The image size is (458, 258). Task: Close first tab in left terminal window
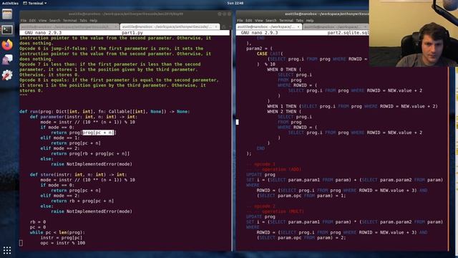click(x=116, y=27)
